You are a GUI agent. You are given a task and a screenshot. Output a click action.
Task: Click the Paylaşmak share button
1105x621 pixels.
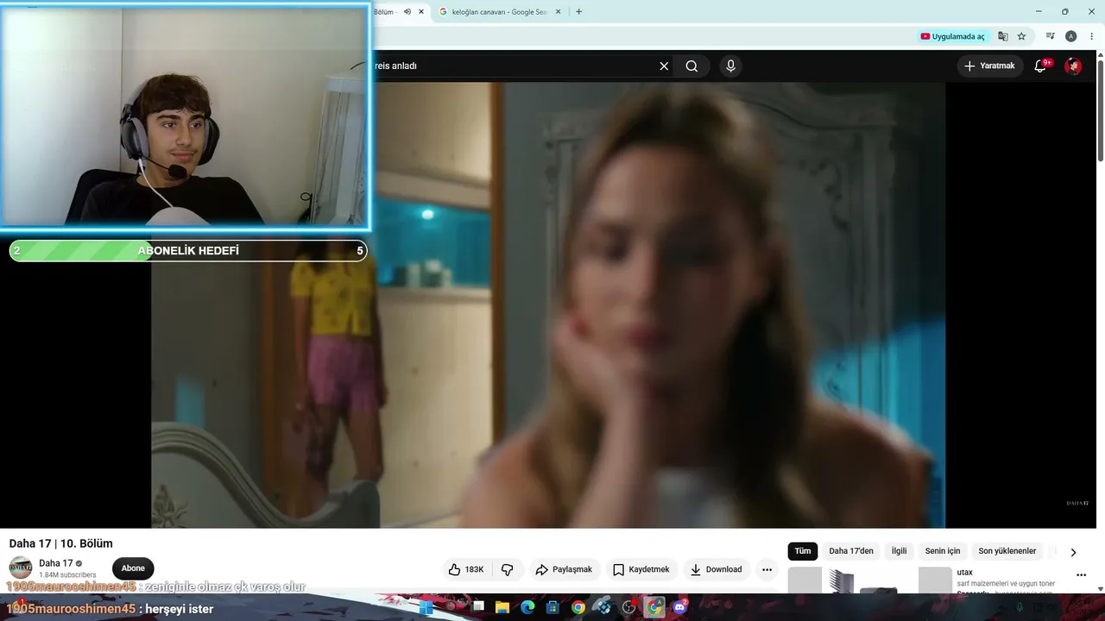564,569
